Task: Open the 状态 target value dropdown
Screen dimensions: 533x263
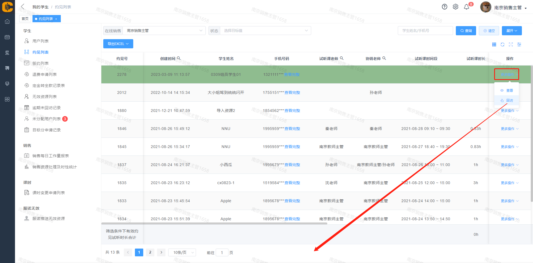Action: point(265,31)
